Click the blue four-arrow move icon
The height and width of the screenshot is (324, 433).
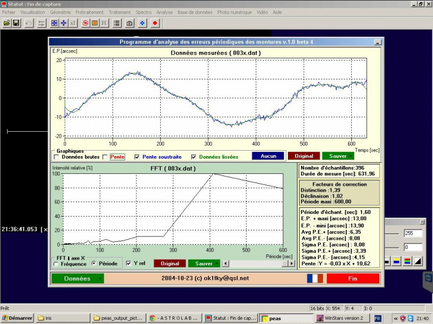pyautogui.click(x=63, y=23)
